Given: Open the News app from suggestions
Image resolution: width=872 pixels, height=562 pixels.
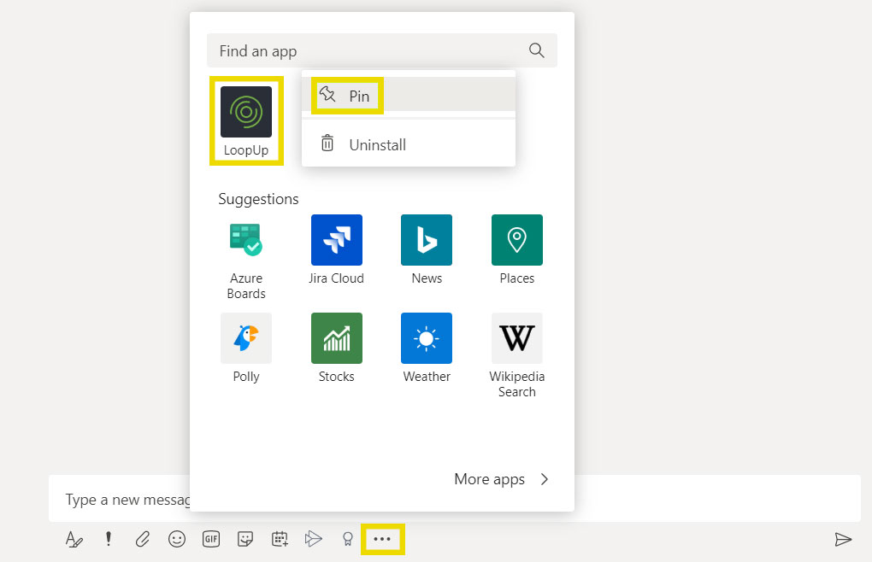Looking at the screenshot, I should click(426, 240).
